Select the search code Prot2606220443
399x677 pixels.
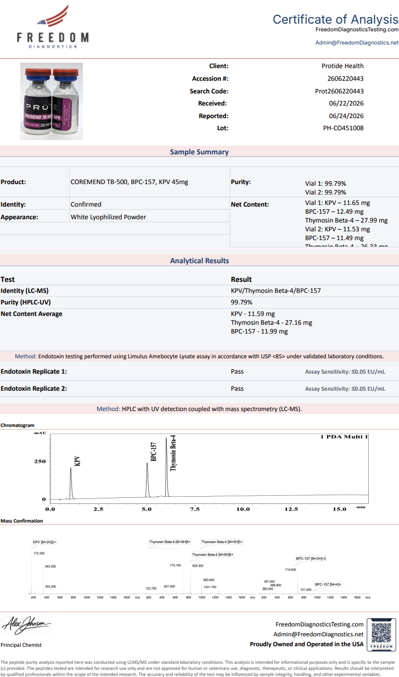339,91
